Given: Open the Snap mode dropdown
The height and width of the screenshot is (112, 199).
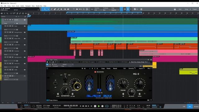Looking at the screenshot, I should point(115,10).
